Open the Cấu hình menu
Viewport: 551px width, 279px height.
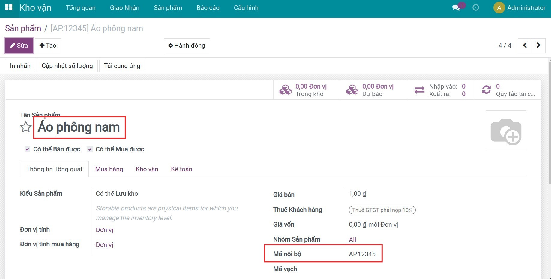[x=246, y=8]
